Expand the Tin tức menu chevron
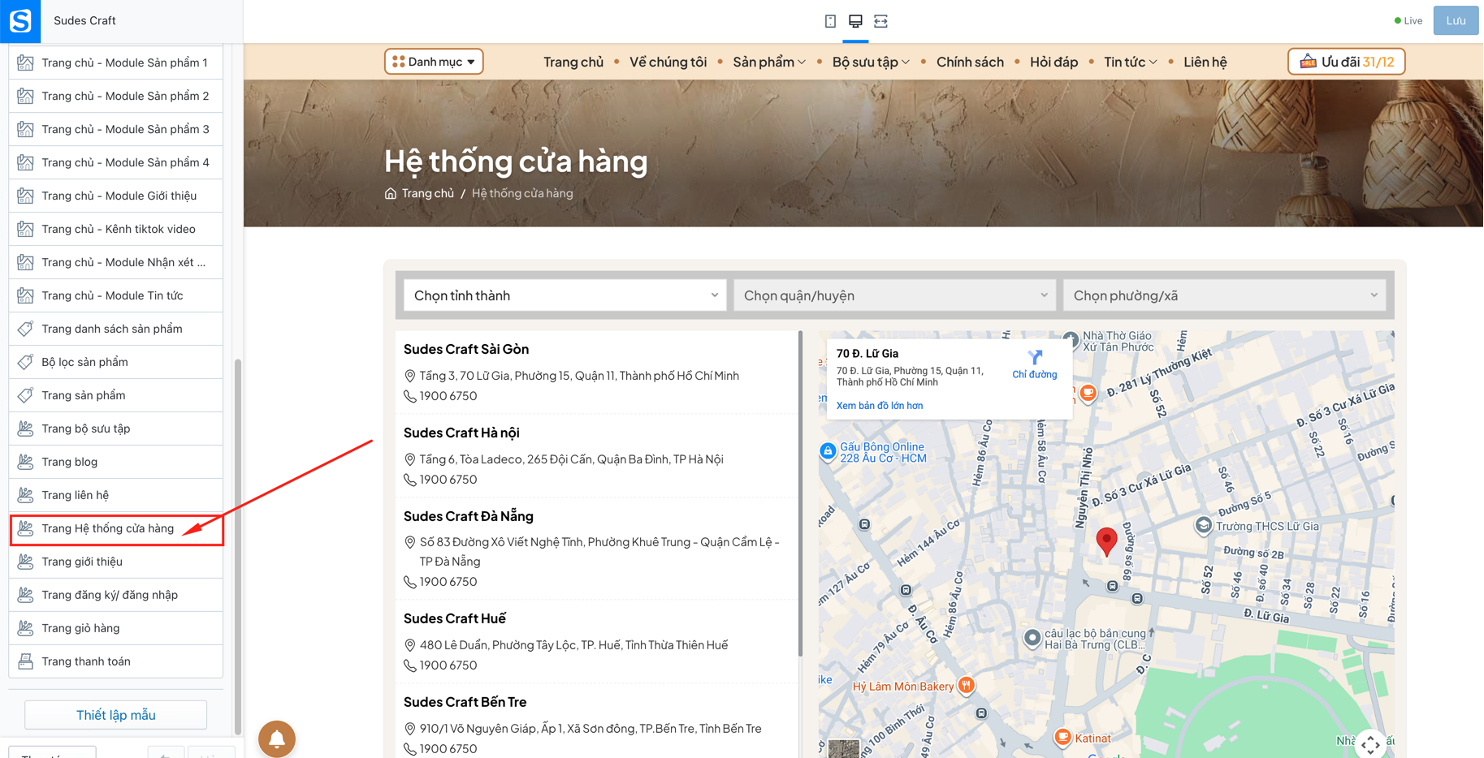1484x758 pixels. pos(1153,62)
